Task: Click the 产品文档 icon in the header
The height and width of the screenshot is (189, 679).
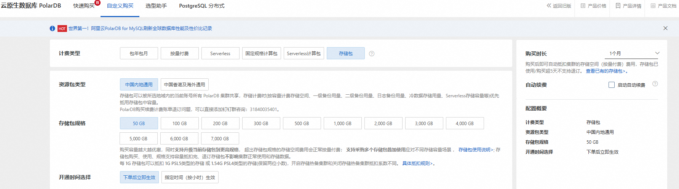Action: tap(653, 6)
